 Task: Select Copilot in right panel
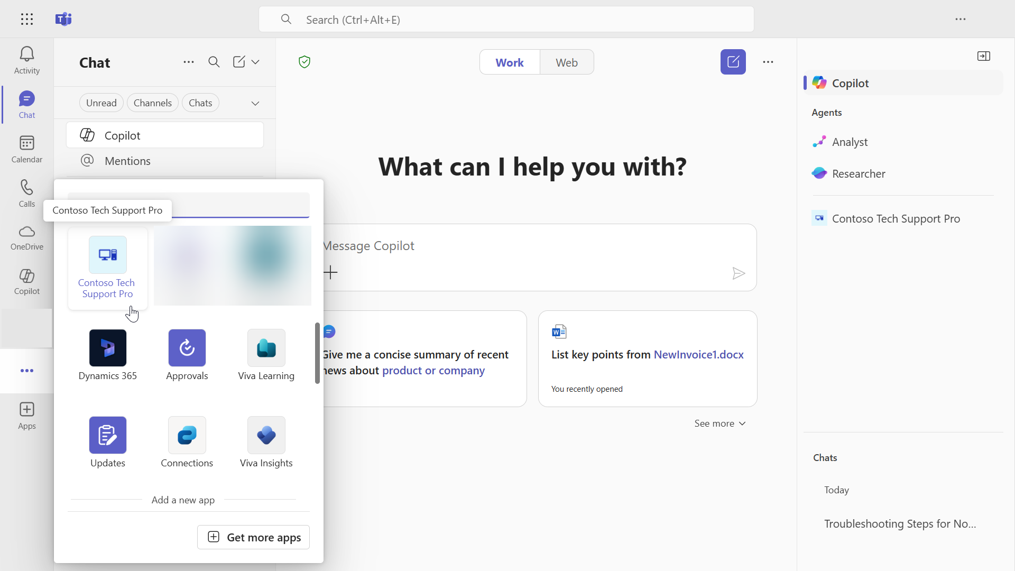[x=903, y=83]
